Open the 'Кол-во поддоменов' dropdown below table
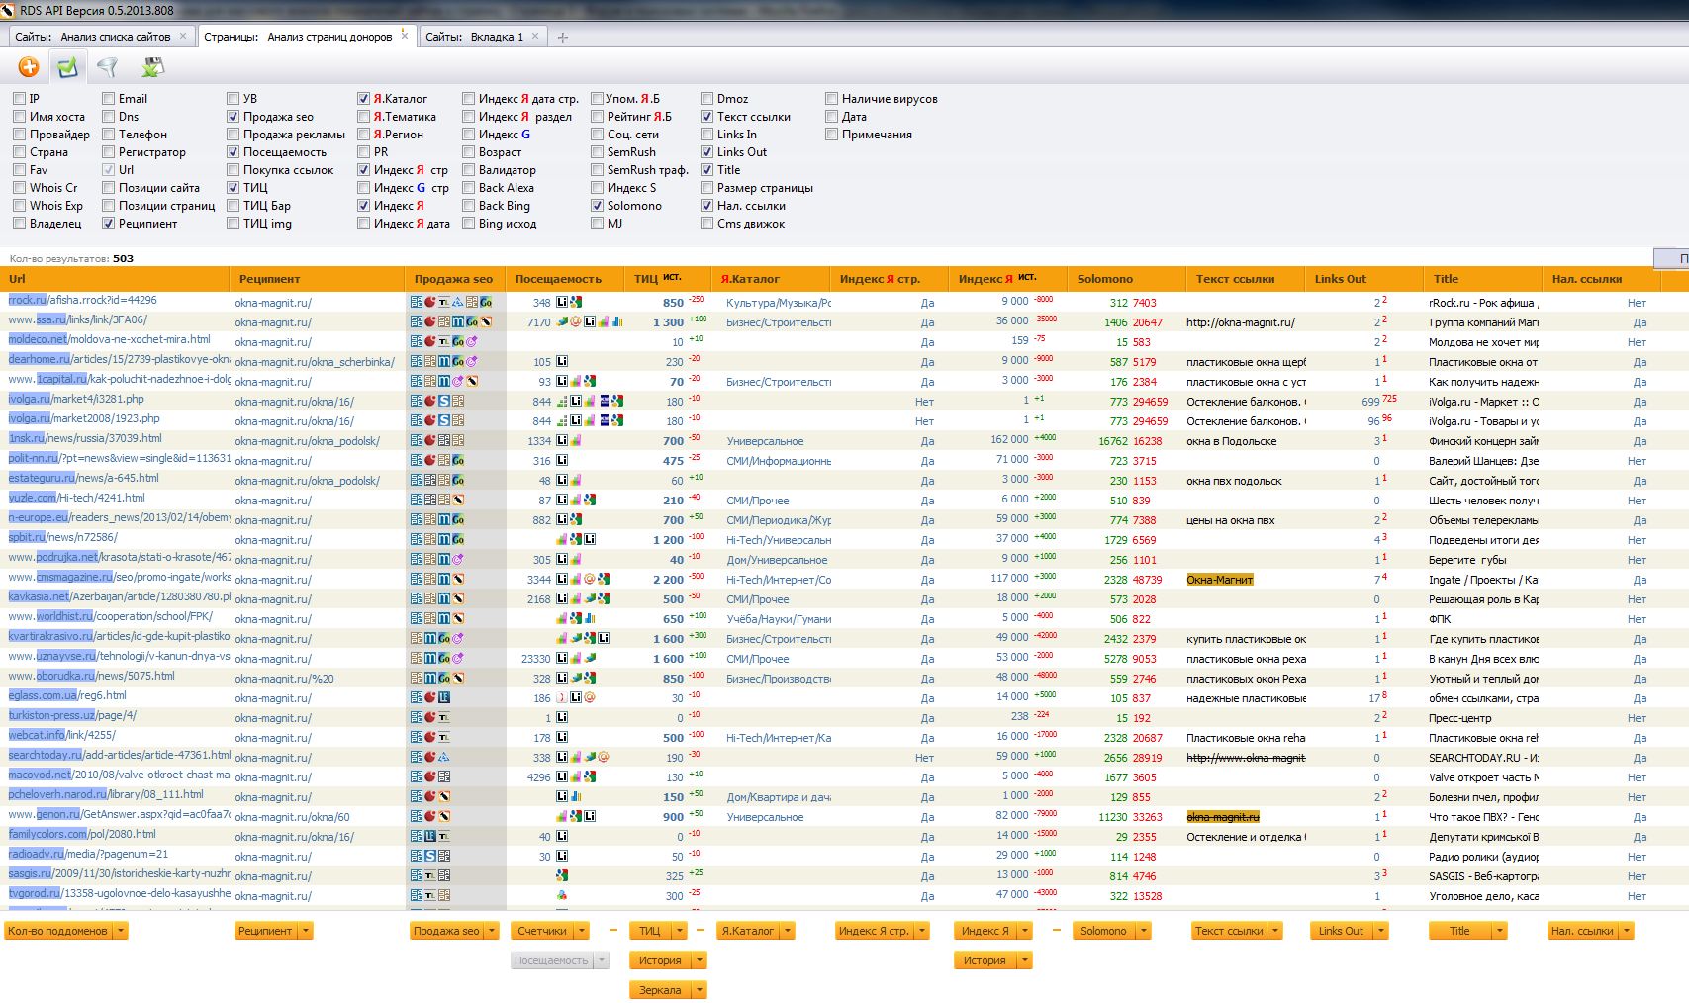This screenshot has height=1003, width=1689. tap(65, 931)
